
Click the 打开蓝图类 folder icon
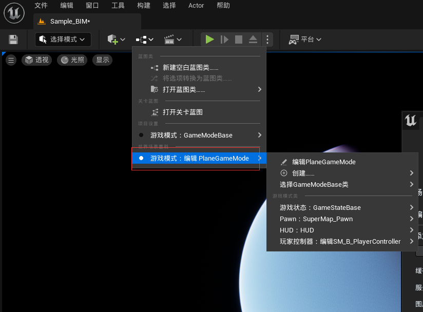pyautogui.click(x=155, y=89)
